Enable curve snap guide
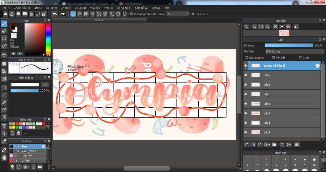 pos(112,14)
